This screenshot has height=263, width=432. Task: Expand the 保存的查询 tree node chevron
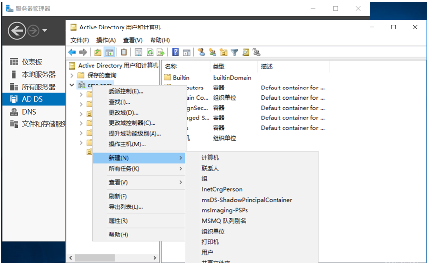(72, 75)
